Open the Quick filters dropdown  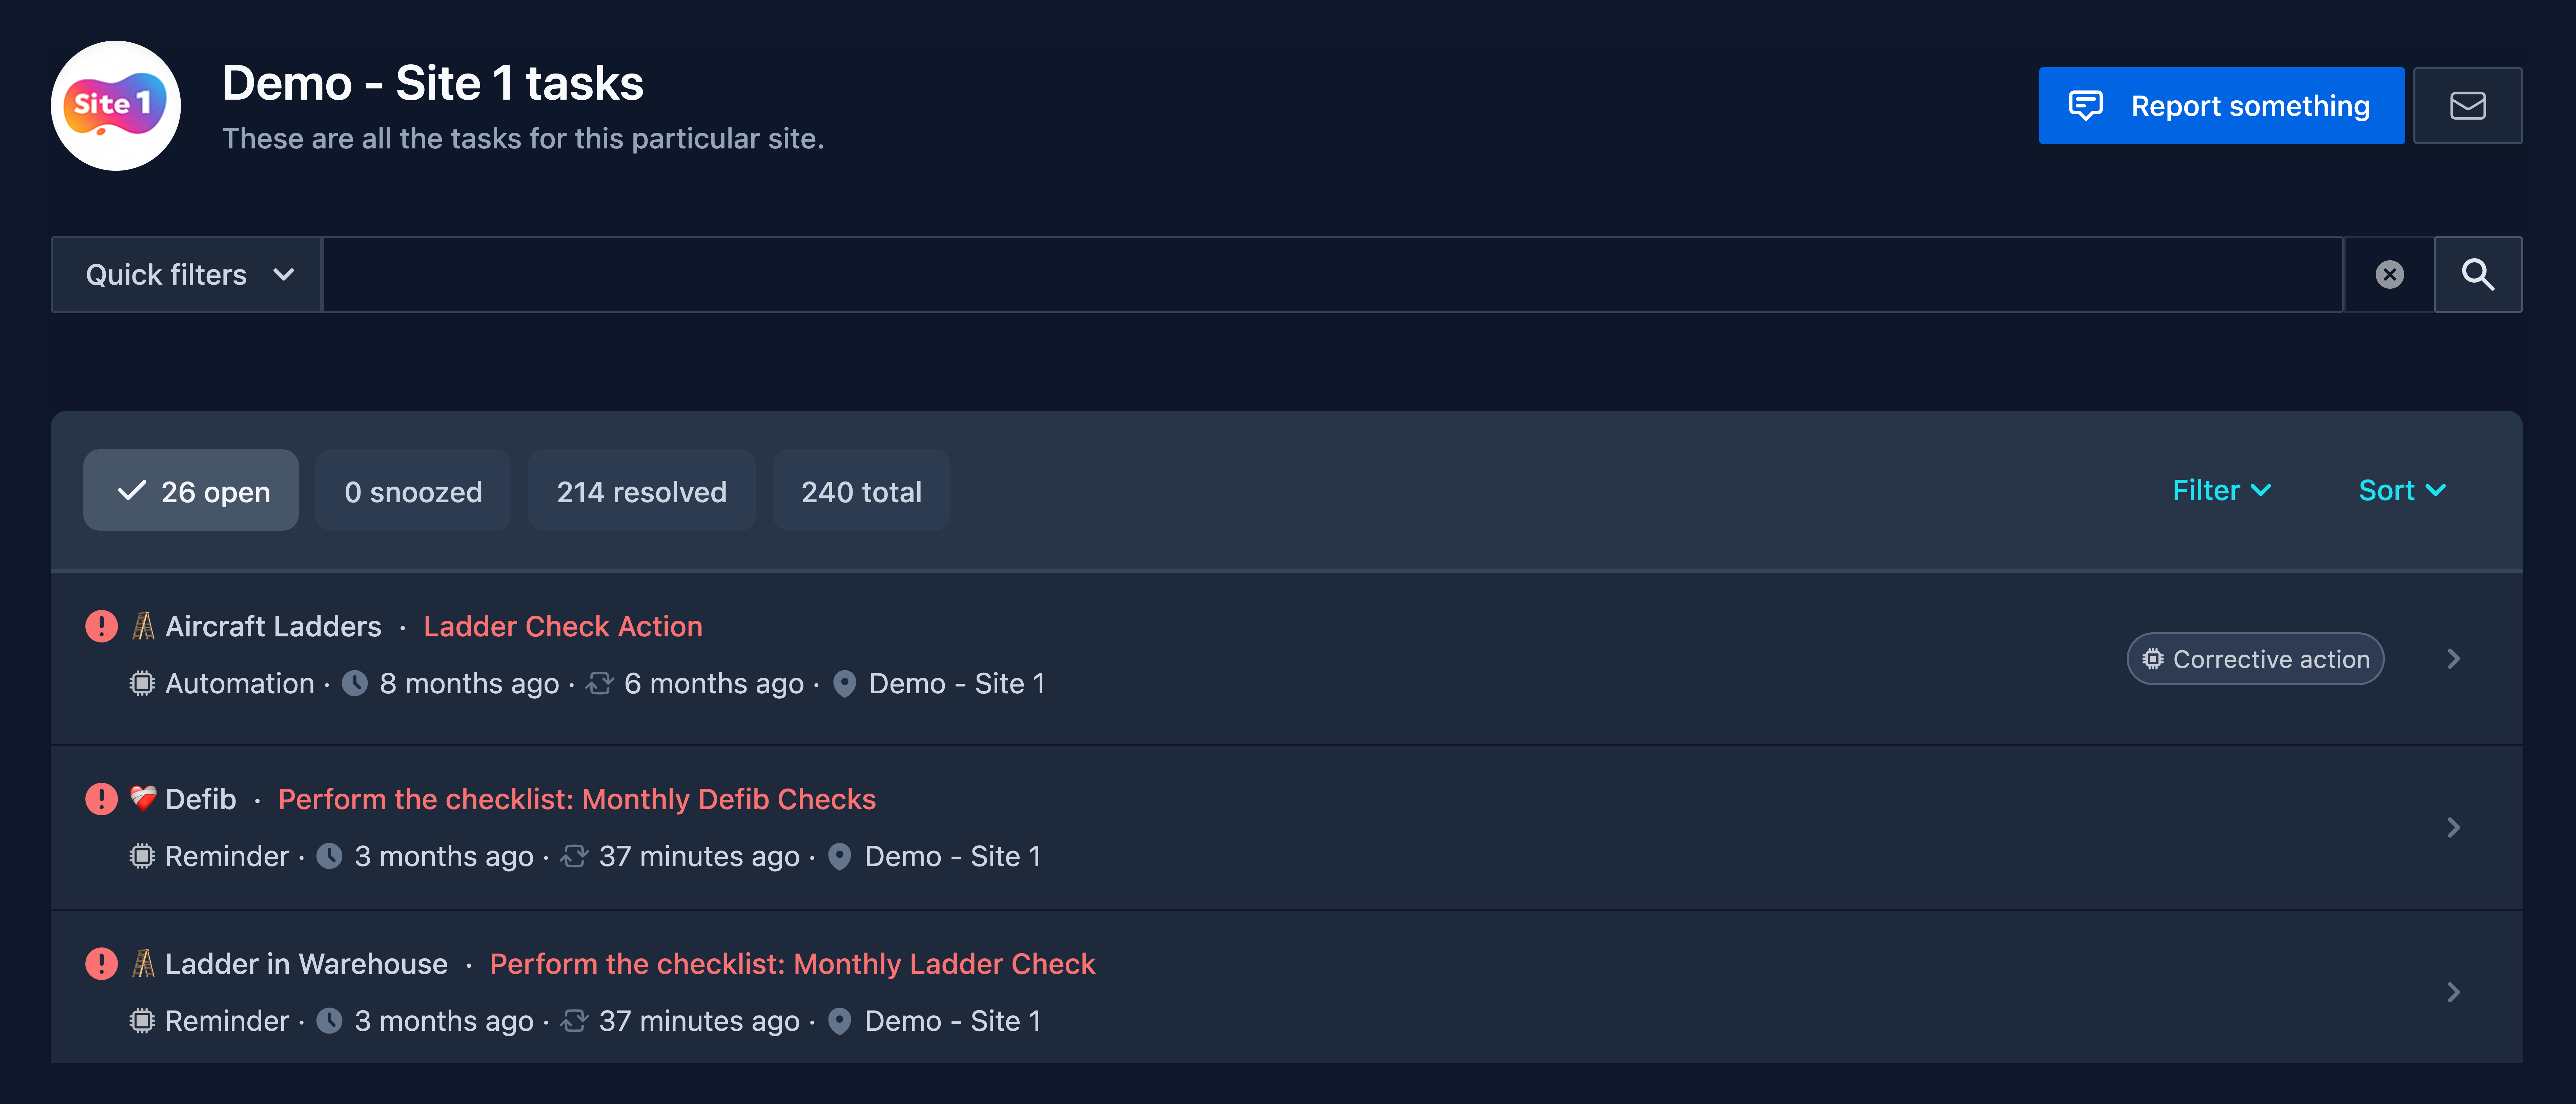[187, 274]
